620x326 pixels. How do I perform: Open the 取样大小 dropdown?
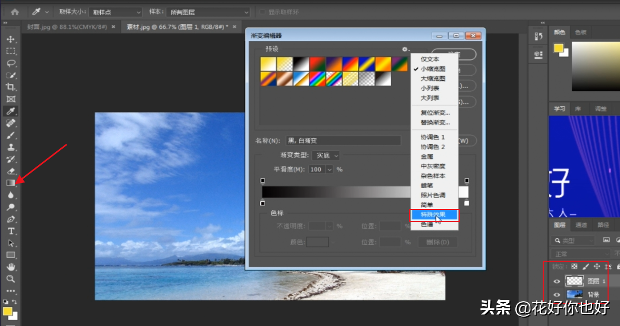coord(115,12)
